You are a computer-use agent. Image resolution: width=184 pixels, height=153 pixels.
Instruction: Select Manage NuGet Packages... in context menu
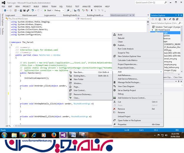138,82
